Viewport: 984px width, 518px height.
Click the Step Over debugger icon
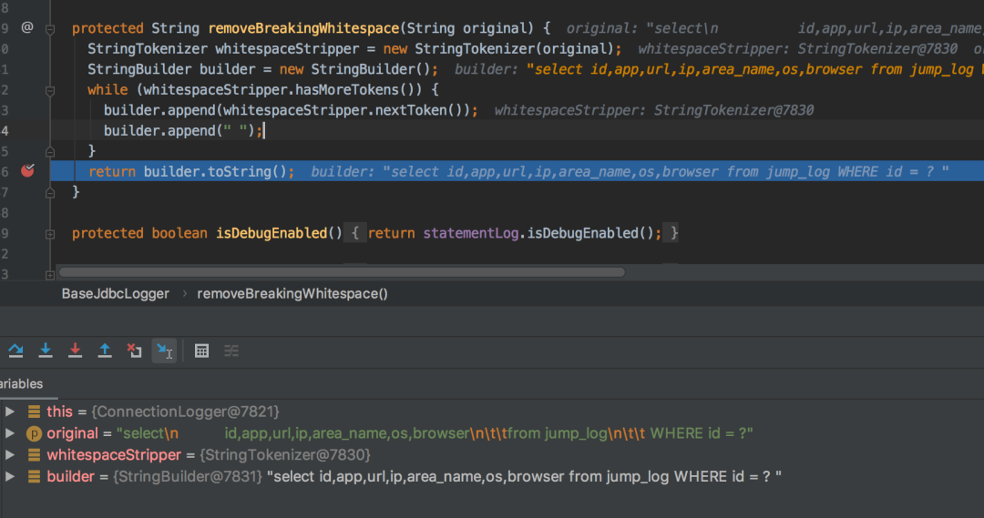[x=15, y=350]
